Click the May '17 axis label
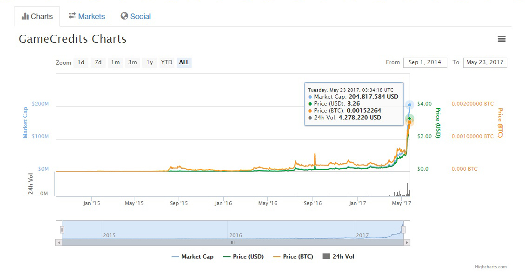 point(401,203)
